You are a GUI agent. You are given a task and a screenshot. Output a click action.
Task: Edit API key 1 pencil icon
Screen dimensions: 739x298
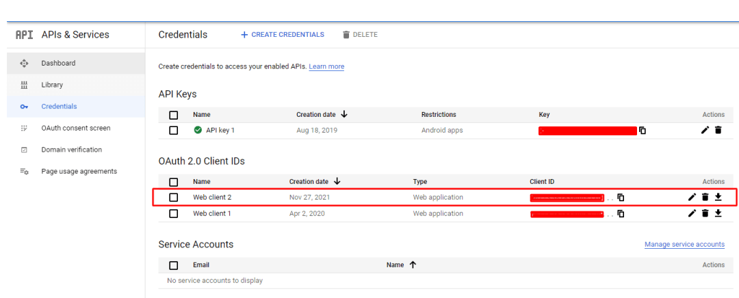pyautogui.click(x=705, y=131)
